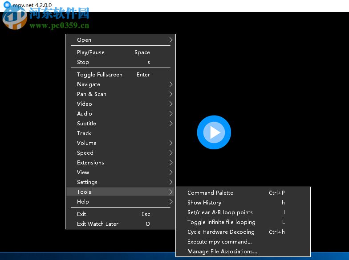
Task: Click the large blue play logo
Action: 214,132
